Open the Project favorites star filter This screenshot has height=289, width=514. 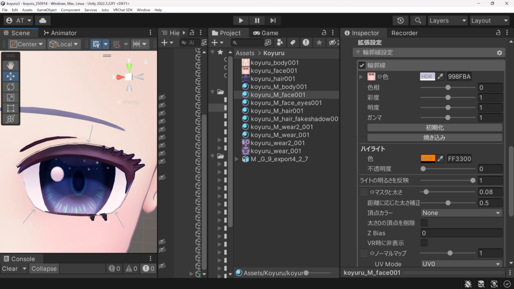pos(319,42)
